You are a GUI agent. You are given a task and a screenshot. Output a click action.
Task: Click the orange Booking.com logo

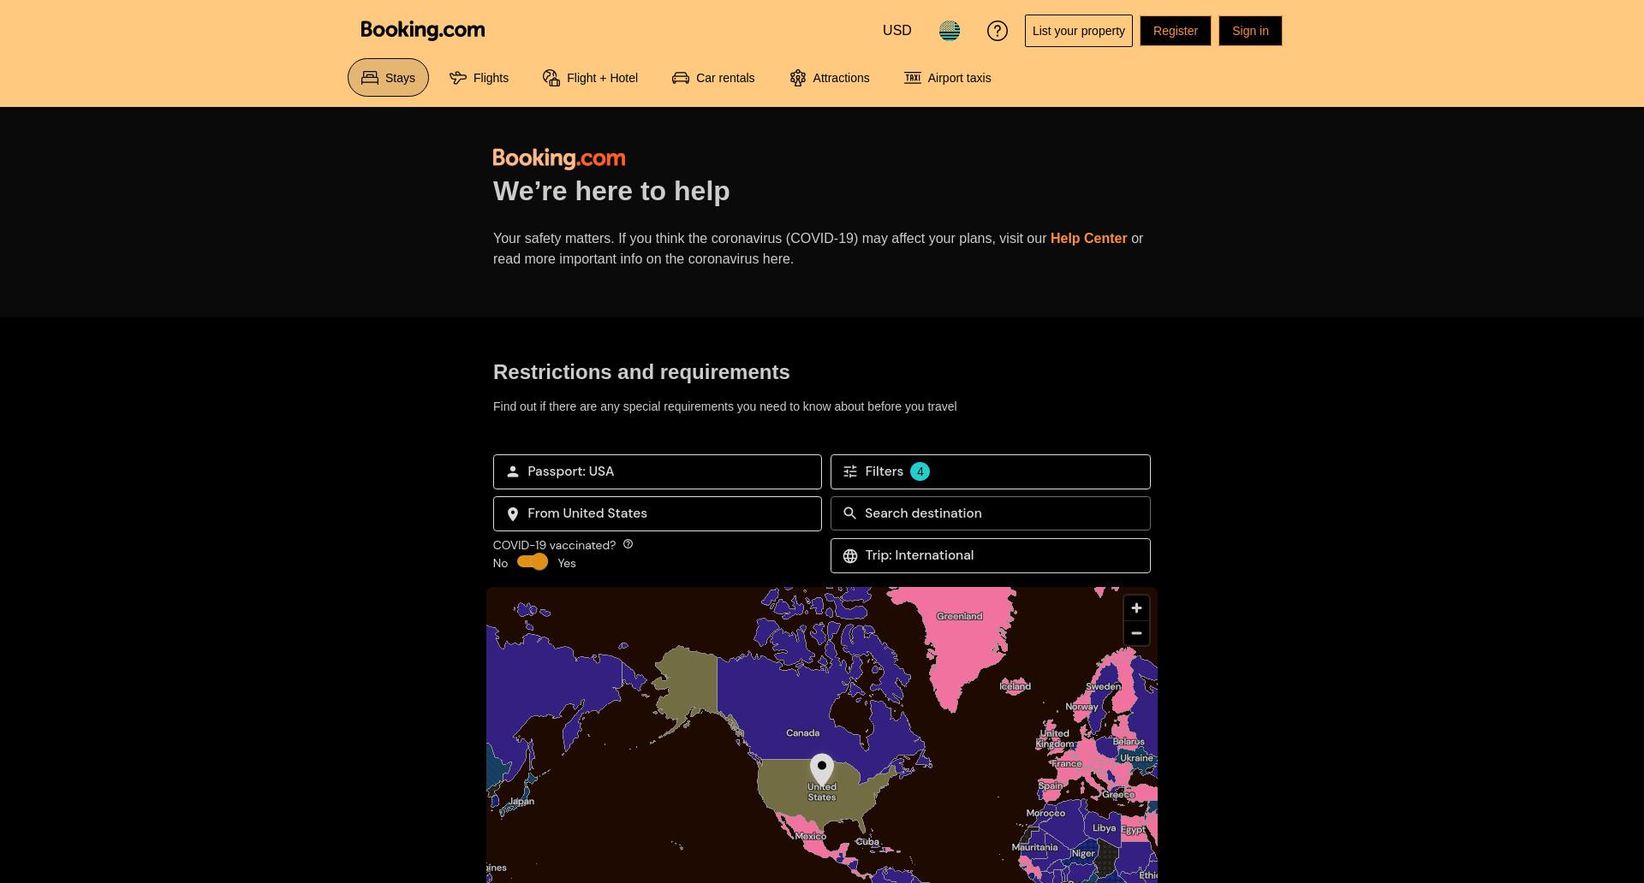[x=559, y=158]
